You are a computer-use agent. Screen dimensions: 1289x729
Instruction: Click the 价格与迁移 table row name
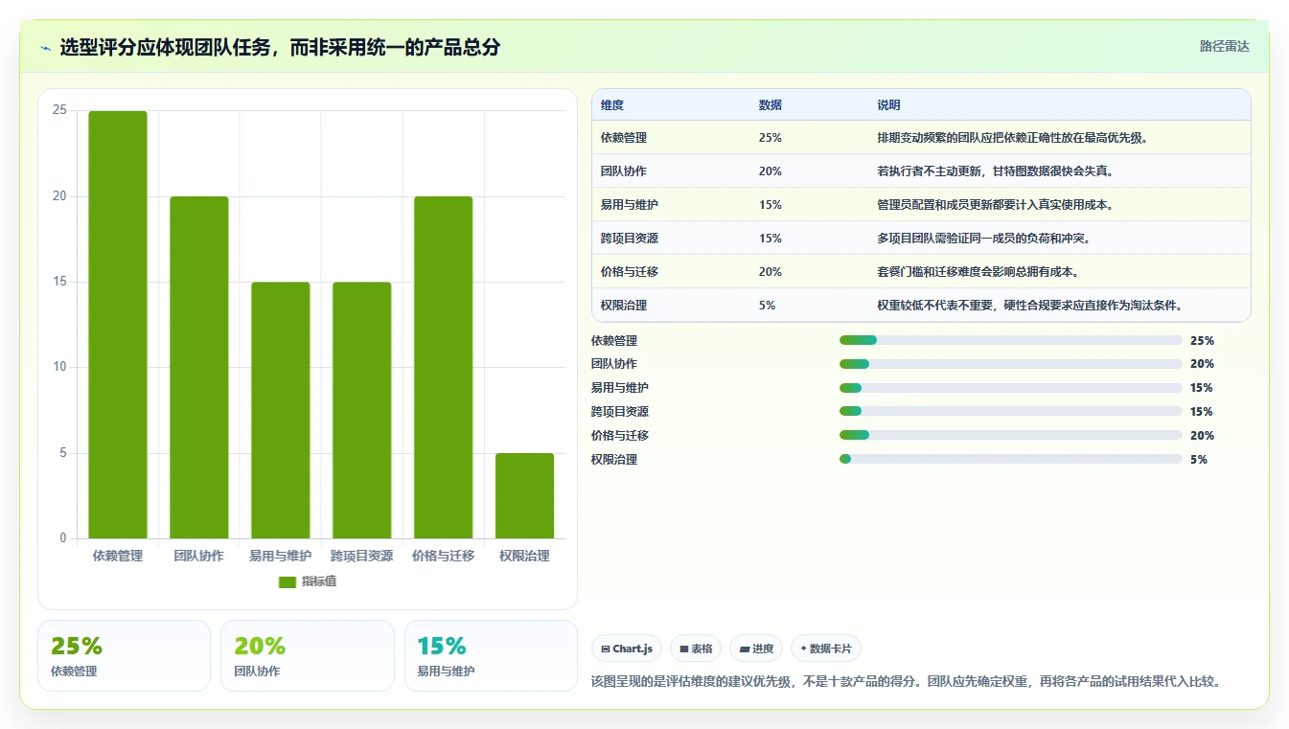630,272
